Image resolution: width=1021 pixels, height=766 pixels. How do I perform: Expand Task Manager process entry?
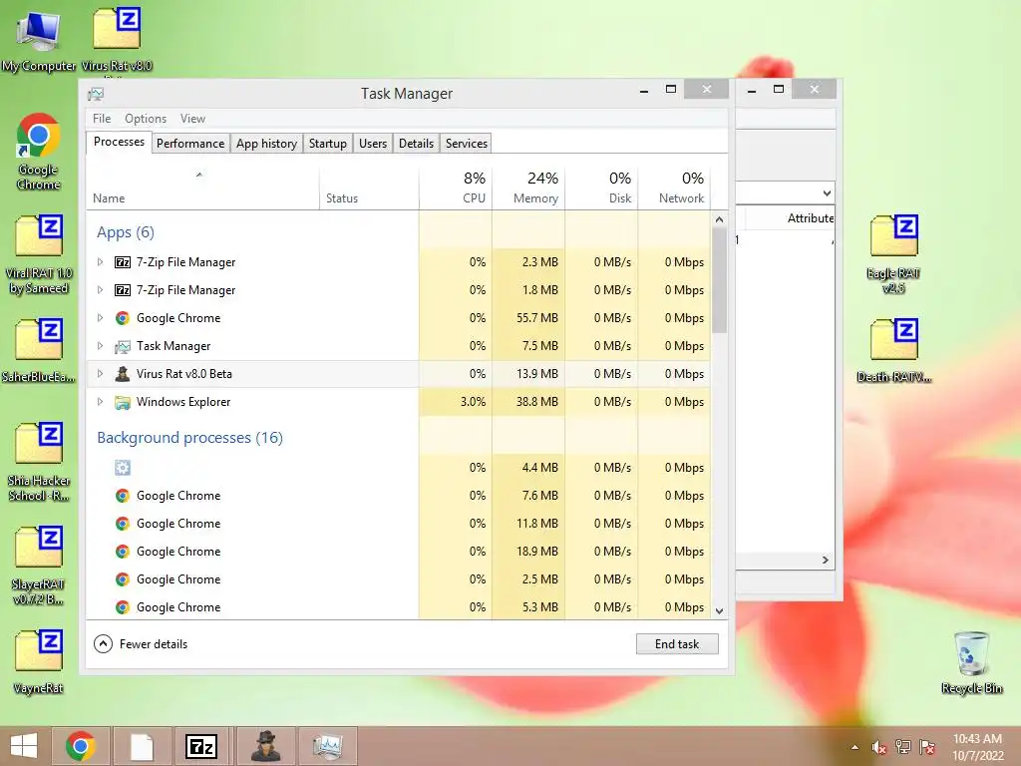(x=100, y=346)
